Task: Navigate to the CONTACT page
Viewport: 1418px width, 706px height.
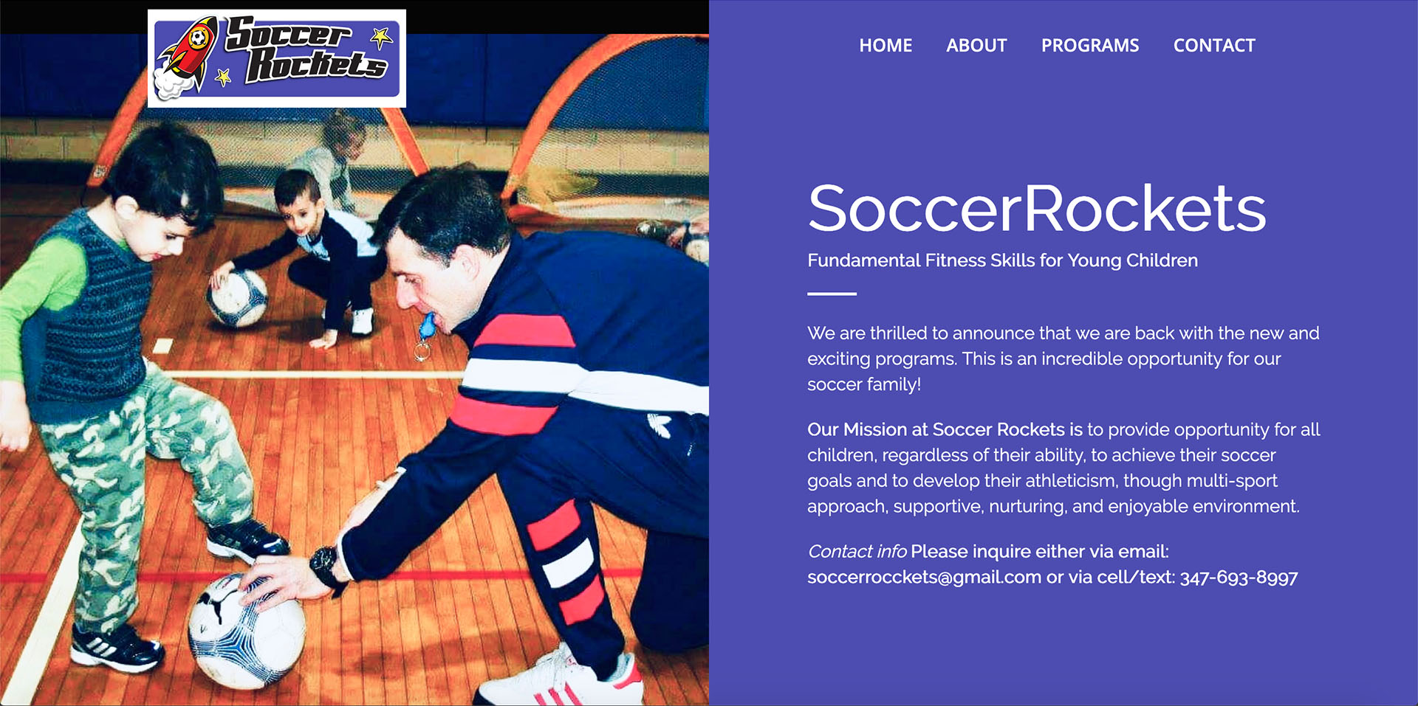Action: click(1214, 45)
